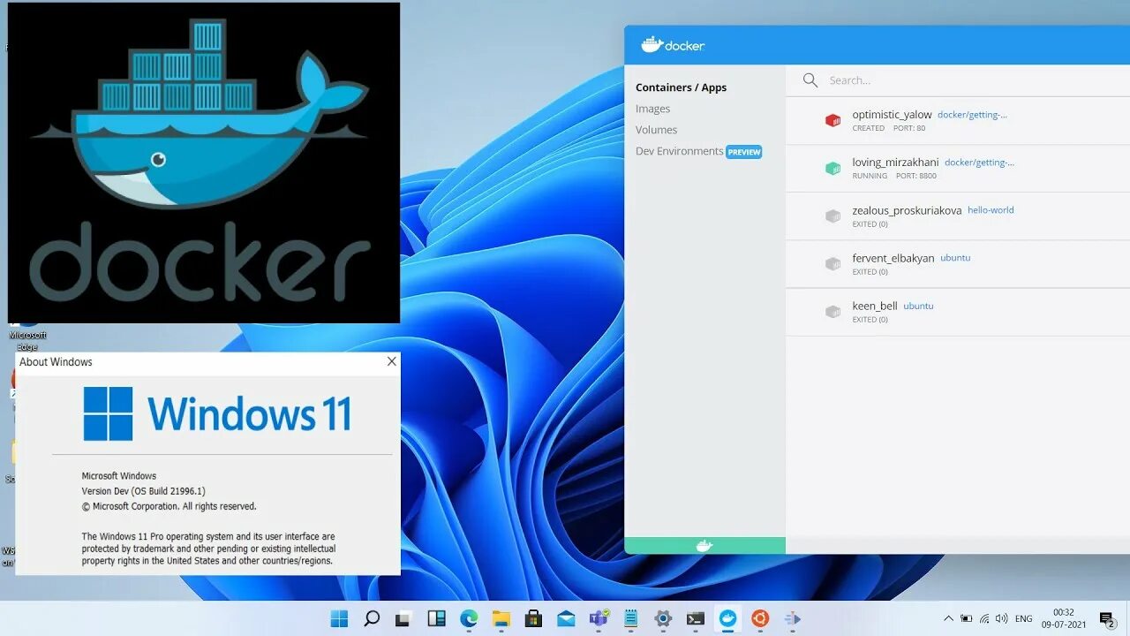This screenshot has width=1130, height=636.
Task: Click the Wi-Fi network tray icon
Action: click(984, 619)
